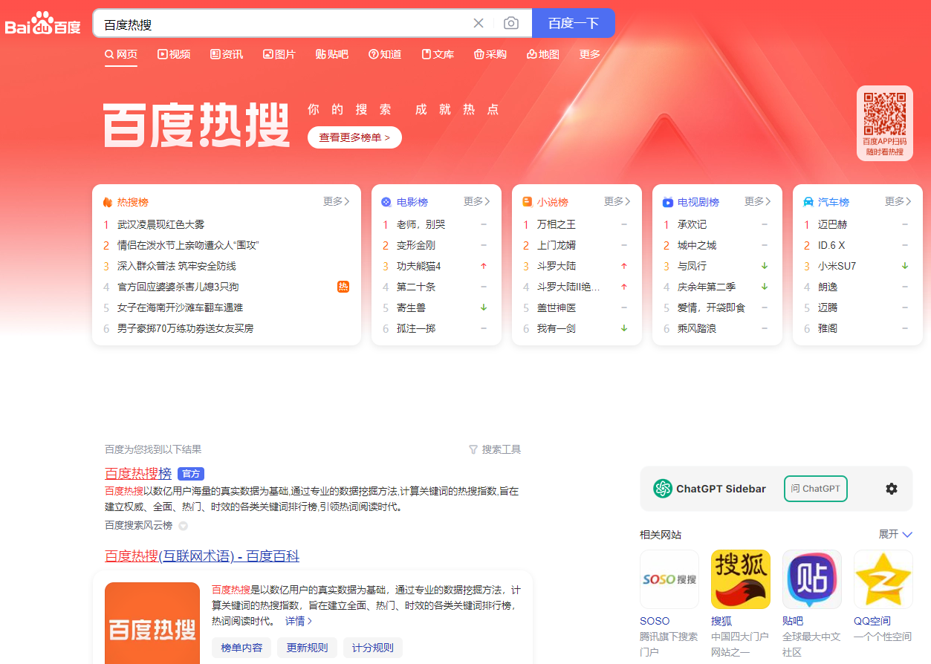Open image search via the camera icon
Screen dimensions: 931x664
[x=511, y=23]
